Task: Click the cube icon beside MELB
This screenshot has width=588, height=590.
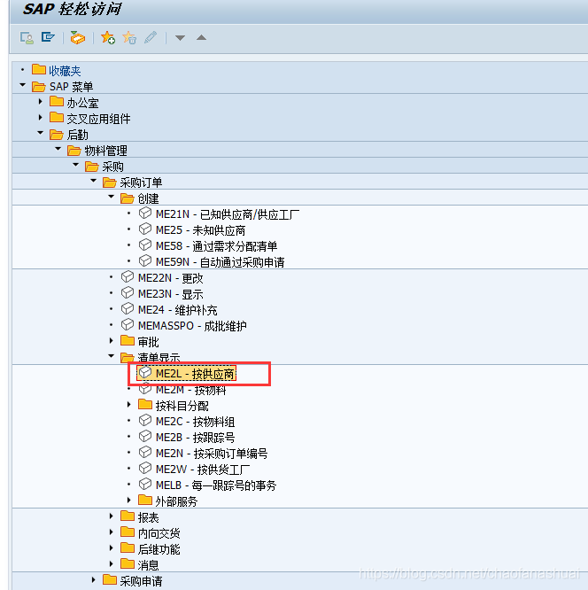Action: point(145,485)
